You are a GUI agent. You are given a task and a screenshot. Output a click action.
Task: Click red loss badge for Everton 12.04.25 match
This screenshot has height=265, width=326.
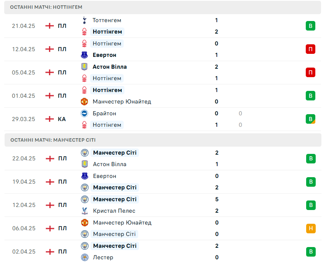[310, 49]
